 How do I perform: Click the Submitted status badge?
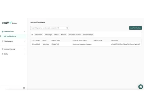coord(46,44)
